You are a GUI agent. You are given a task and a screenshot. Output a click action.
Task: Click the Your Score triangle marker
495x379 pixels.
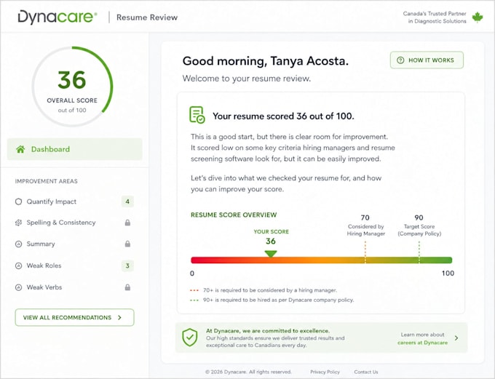point(271,253)
